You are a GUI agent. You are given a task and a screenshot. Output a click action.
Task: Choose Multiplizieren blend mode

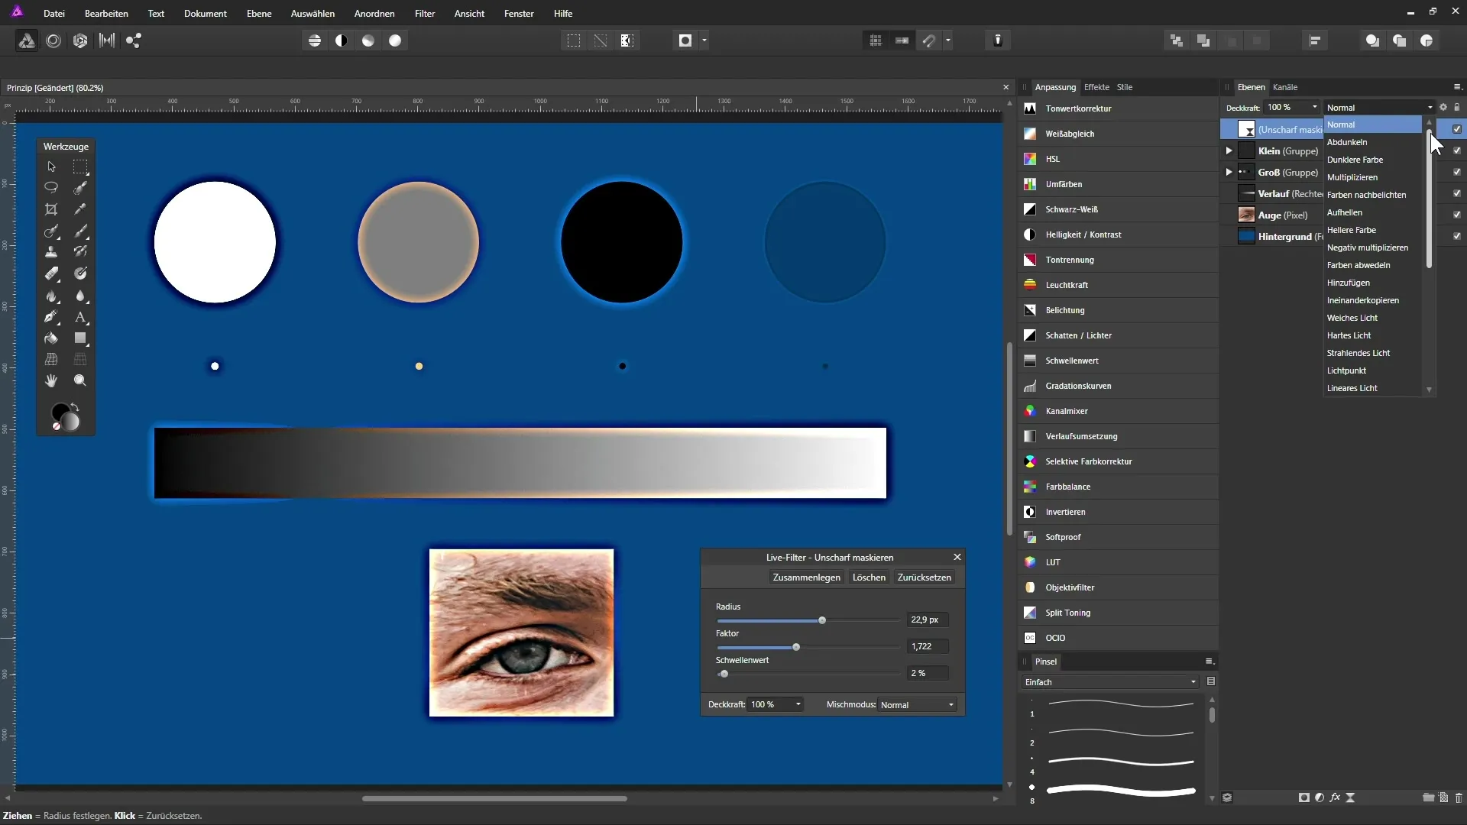[x=1352, y=177]
